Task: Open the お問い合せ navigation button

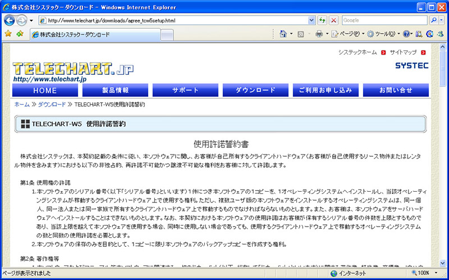Action: point(396,91)
